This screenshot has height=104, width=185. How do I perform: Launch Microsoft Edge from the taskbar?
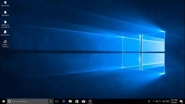coord(64,101)
